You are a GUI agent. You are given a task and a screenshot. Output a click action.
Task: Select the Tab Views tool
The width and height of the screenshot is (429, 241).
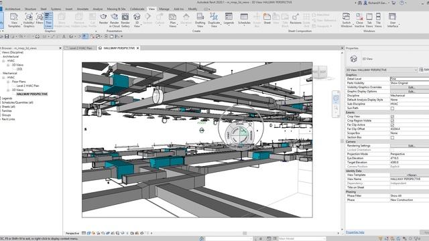(369, 20)
